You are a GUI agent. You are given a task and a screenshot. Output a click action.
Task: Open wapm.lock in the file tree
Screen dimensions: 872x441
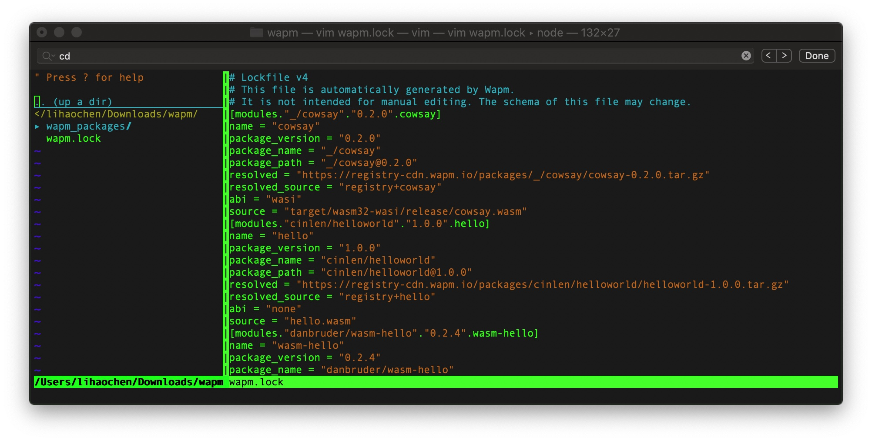[x=74, y=139]
